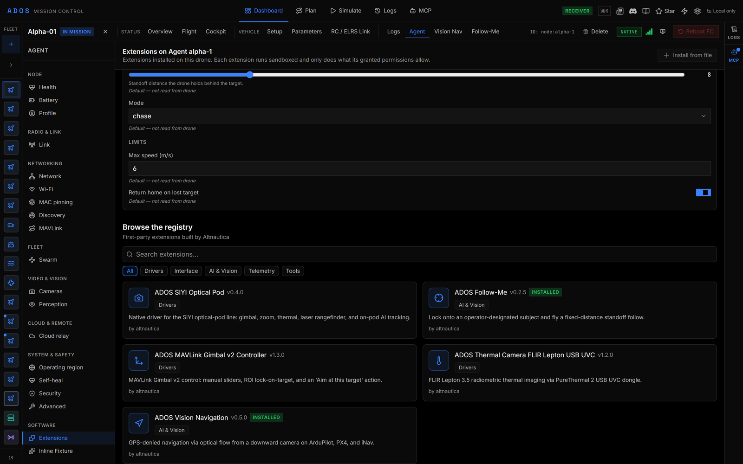Select the purple radio beacon fleet icon

[x=11, y=437]
